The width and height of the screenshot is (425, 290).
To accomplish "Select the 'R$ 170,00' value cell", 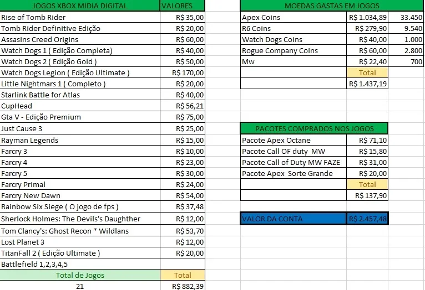I will (183, 72).
